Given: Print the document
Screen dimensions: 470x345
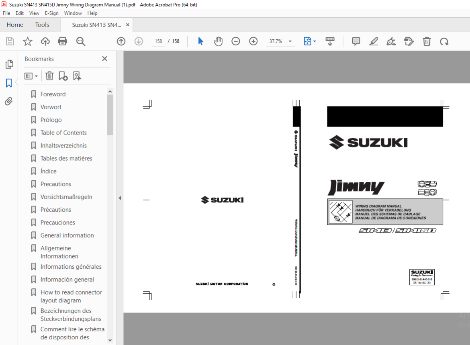Looking at the screenshot, I should point(63,41).
